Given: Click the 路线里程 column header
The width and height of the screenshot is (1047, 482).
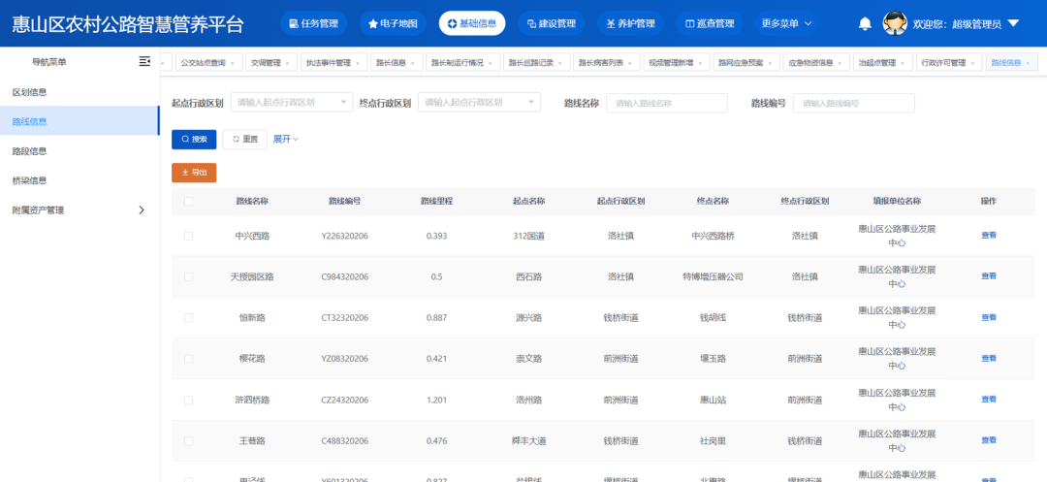Looking at the screenshot, I should coord(436,201).
